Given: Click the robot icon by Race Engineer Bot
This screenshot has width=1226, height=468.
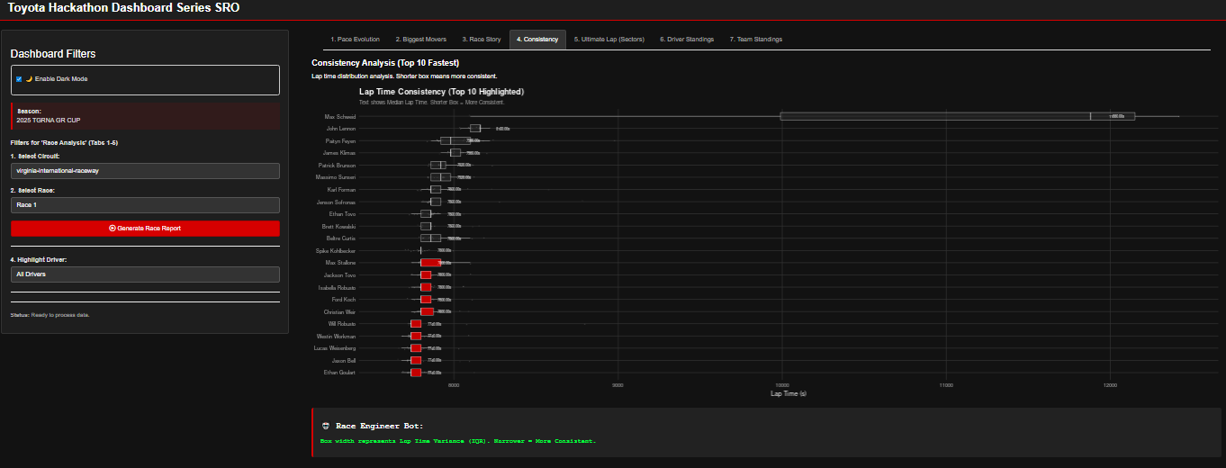Looking at the screenshot, I should 325,426.
